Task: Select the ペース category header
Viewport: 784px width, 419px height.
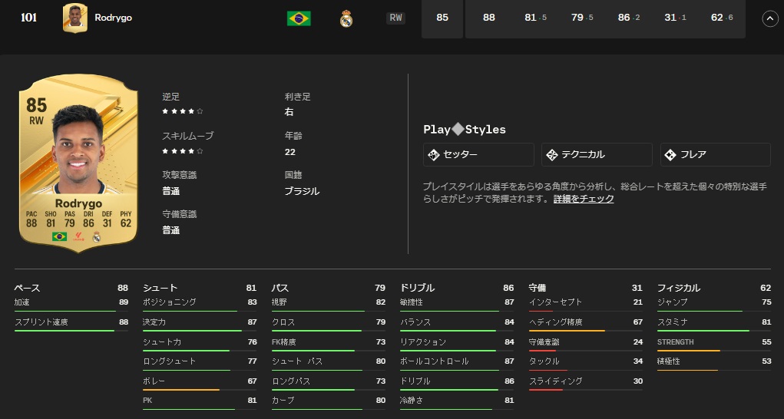Action: pos(27,288)
